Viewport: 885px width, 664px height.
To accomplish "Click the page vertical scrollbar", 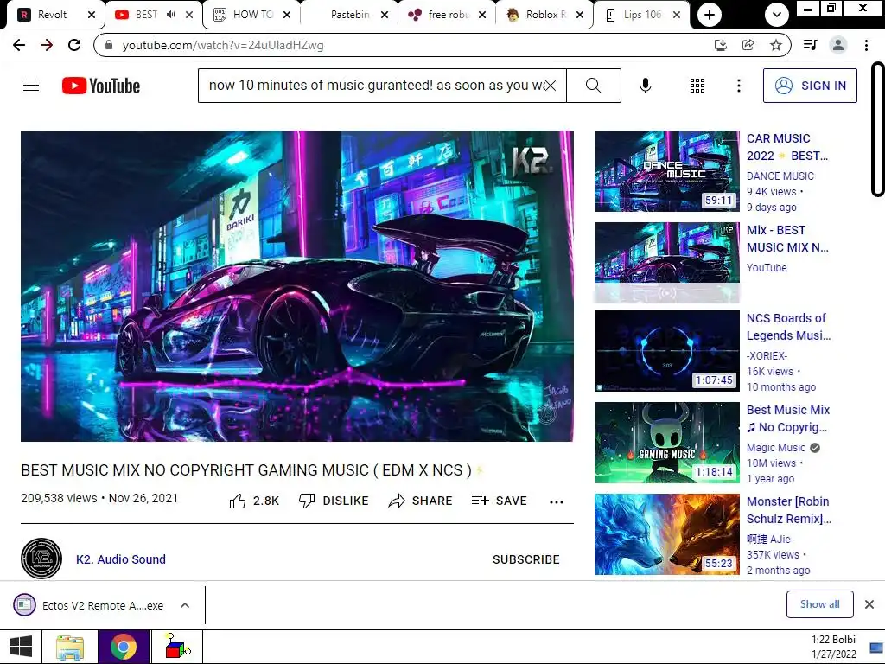I will tap(877, 130).
